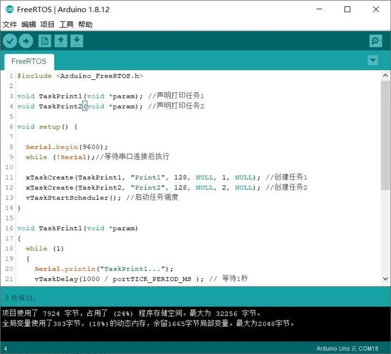The width and height of the screenshot is (391, 354).
Task: Click Arduino Uno 在 COM18 status text
Action: click(x=347, y=348)
